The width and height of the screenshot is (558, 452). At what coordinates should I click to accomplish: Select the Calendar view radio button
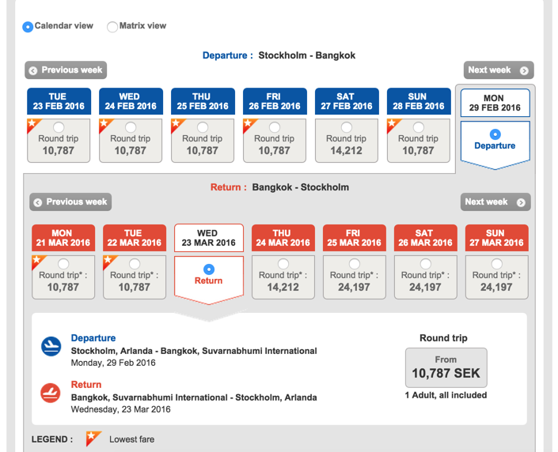tap(28, 26)
